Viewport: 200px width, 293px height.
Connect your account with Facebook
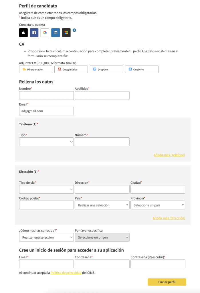click(x=34, y=32)
